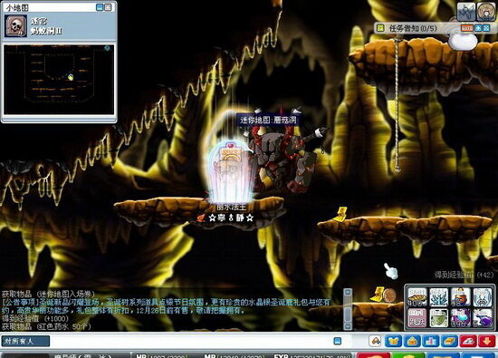The height and width of the screenshot is (358, 498).
Task: Open the house-shaped icon in bottom toolbar
Action: click(412, 341)
